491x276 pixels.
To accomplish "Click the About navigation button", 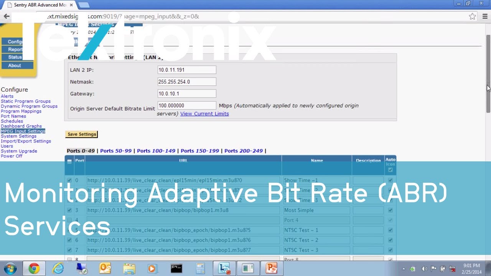I will point(17,66).
